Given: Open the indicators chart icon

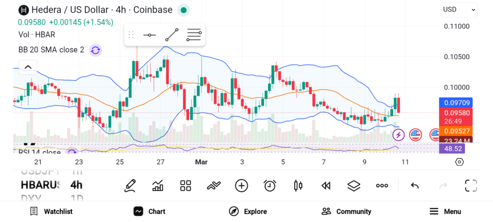Looking at the screenshot, I should [158, 185].
